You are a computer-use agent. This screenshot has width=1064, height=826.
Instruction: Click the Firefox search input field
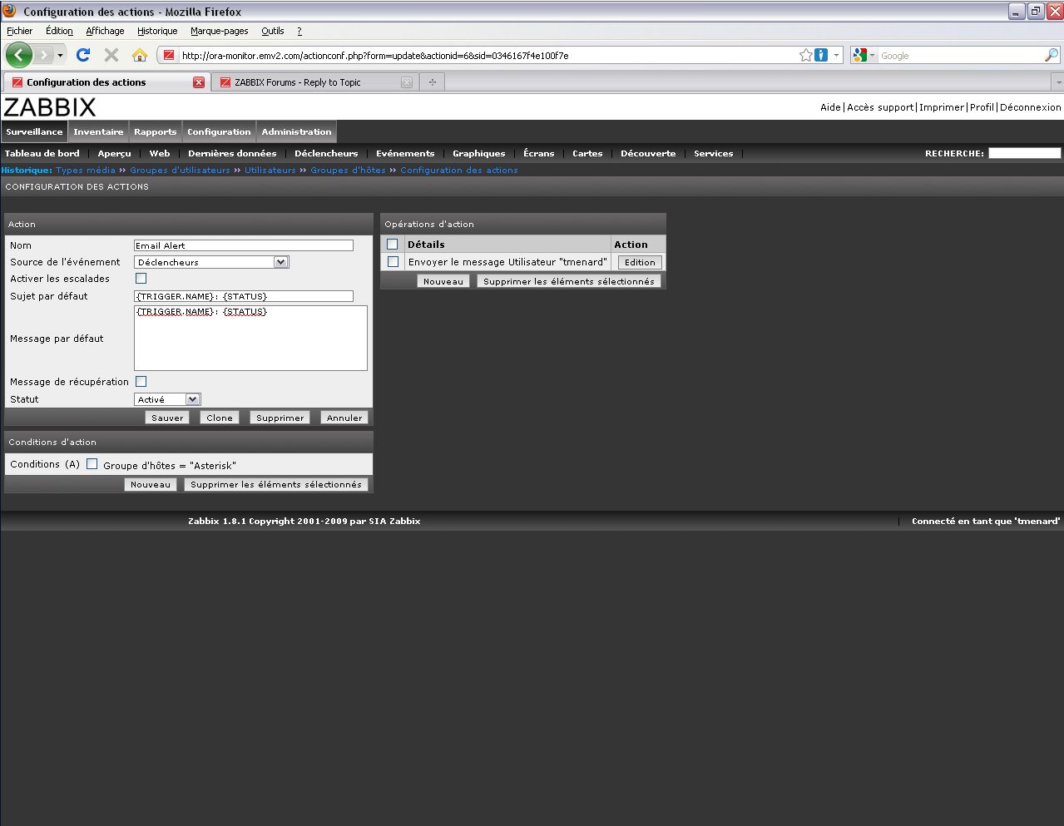tap(961, 56)
